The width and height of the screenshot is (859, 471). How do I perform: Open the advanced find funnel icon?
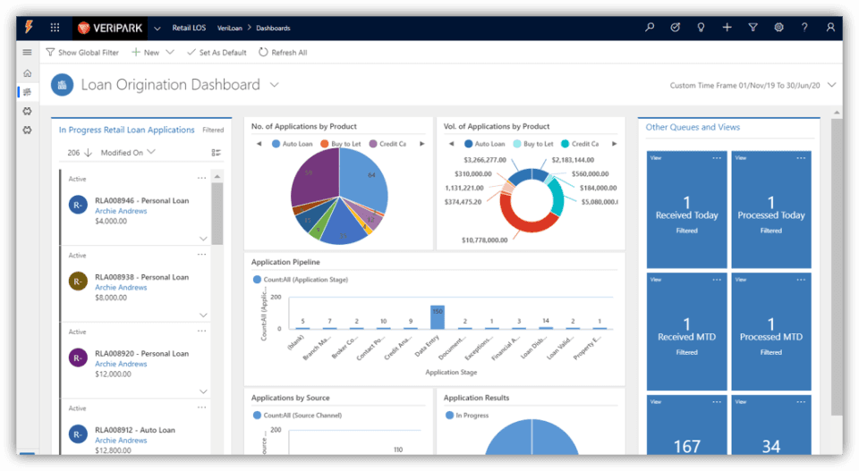click(x=753, y=28)
